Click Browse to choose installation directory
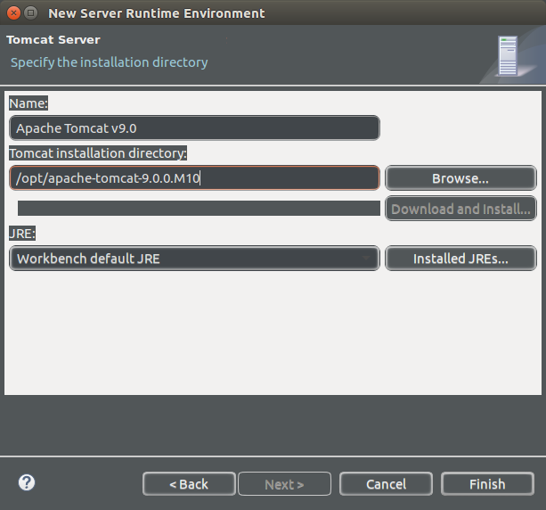The width and height of the screenshot is (546, 510). pyautogui.click(x=460, y=178)
